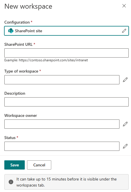This screenshot has height=192, width=131.
Task: Click the info icon in the notice
Action: pyautogui.click(x=11, y=182)
